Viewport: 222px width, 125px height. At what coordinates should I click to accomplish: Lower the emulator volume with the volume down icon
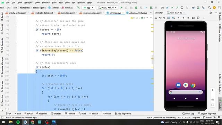point(164,18)
